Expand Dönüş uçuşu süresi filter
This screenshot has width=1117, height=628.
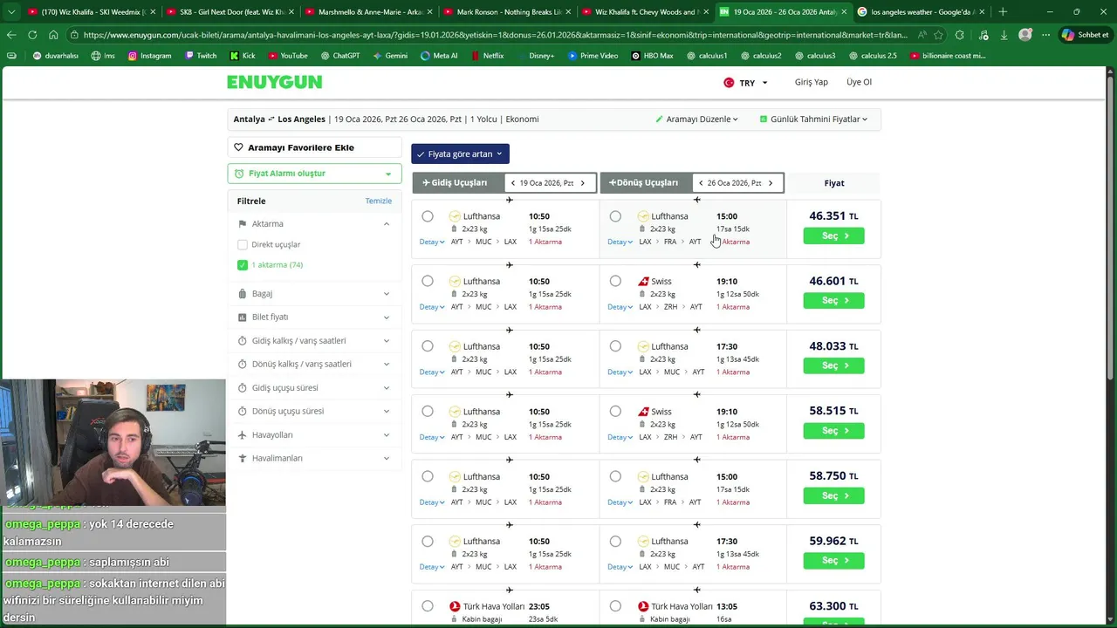coord(314,412)
